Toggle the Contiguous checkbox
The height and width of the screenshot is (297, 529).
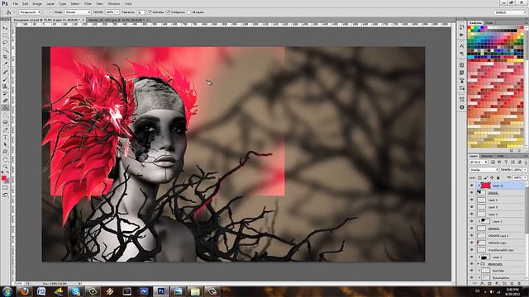tap(168, 12)
